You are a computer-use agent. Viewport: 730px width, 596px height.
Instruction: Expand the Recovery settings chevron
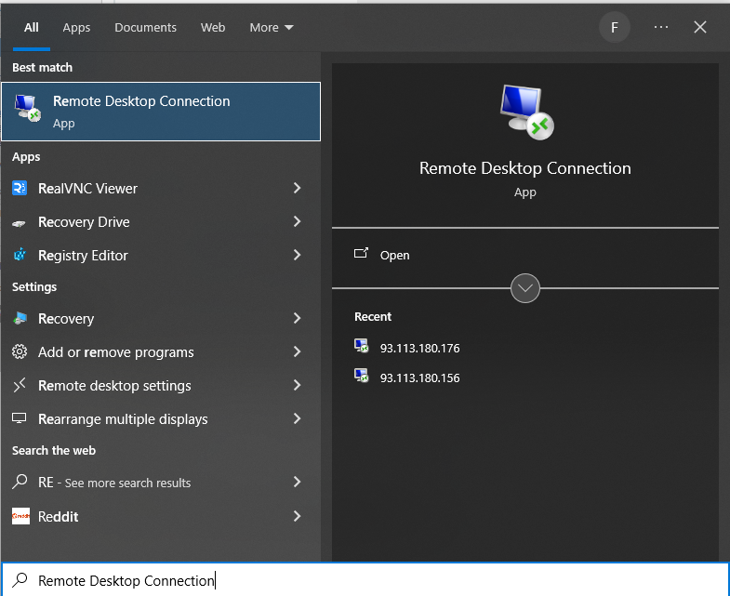(x=297, y=319)
